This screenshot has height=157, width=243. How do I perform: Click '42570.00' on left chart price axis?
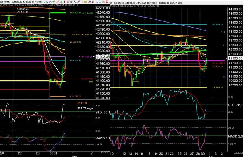click(103, 25)
